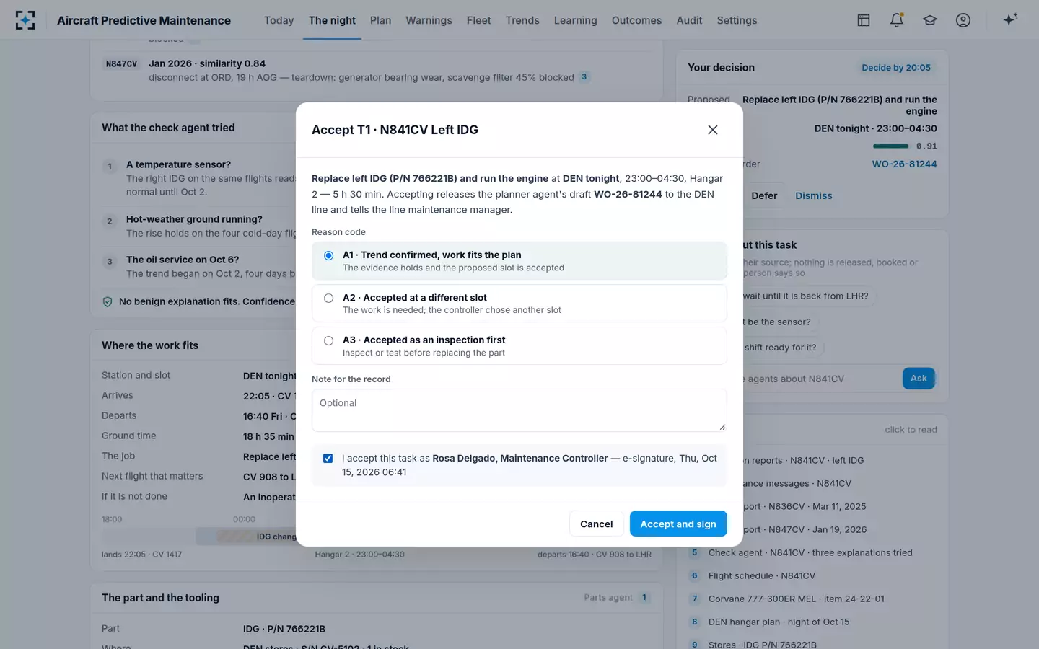
Task: Open the Fleet tab
Action: coord(479,20)
